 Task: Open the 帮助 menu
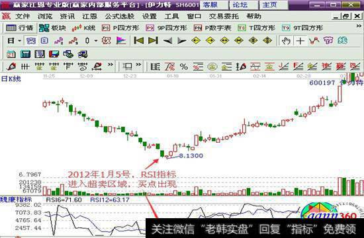(x=253, y=17)
